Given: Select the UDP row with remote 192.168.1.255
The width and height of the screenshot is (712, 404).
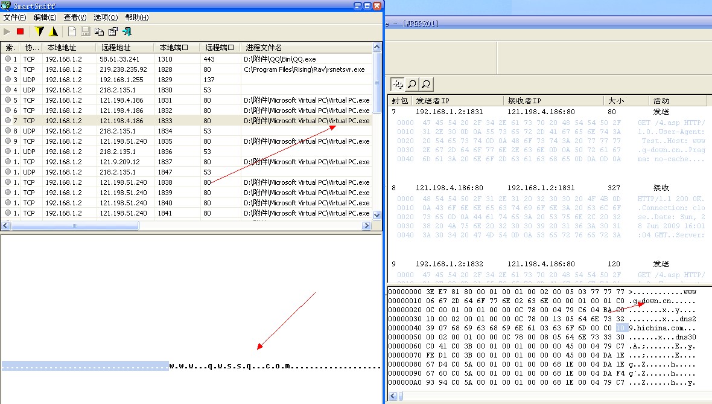Looking at the screenshot, I should tap(186, 80).
